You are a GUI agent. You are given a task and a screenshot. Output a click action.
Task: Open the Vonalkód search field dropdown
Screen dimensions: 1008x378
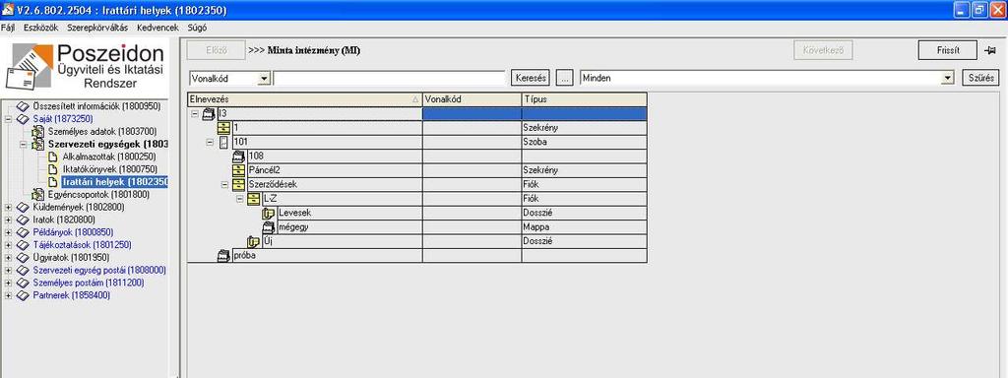tap(264, 79)
